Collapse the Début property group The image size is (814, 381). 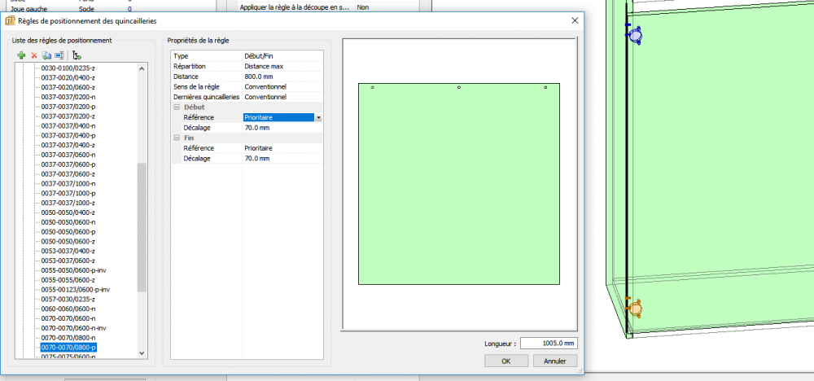[x=177, y=107]
